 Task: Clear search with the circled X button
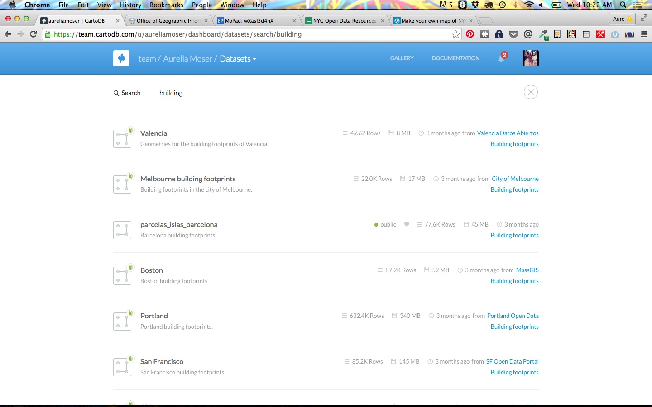[x=531, y=92]
